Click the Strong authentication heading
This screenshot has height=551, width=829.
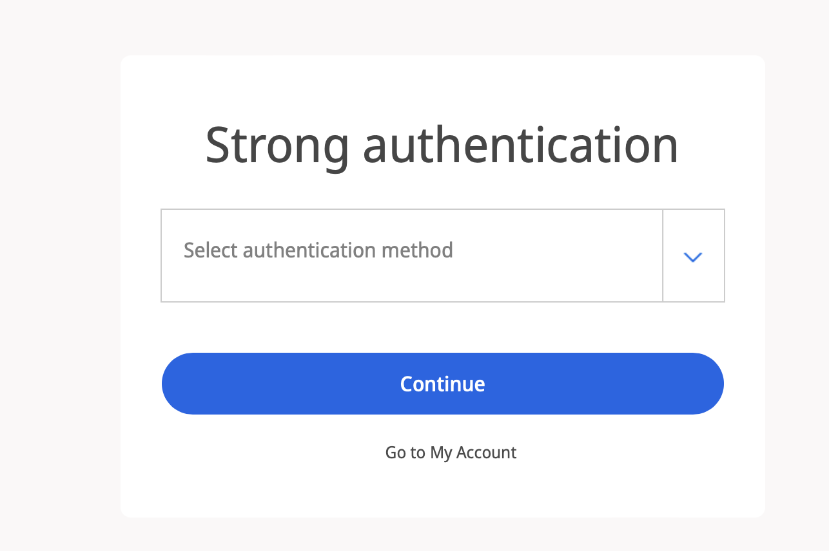[x=442, y=145]
